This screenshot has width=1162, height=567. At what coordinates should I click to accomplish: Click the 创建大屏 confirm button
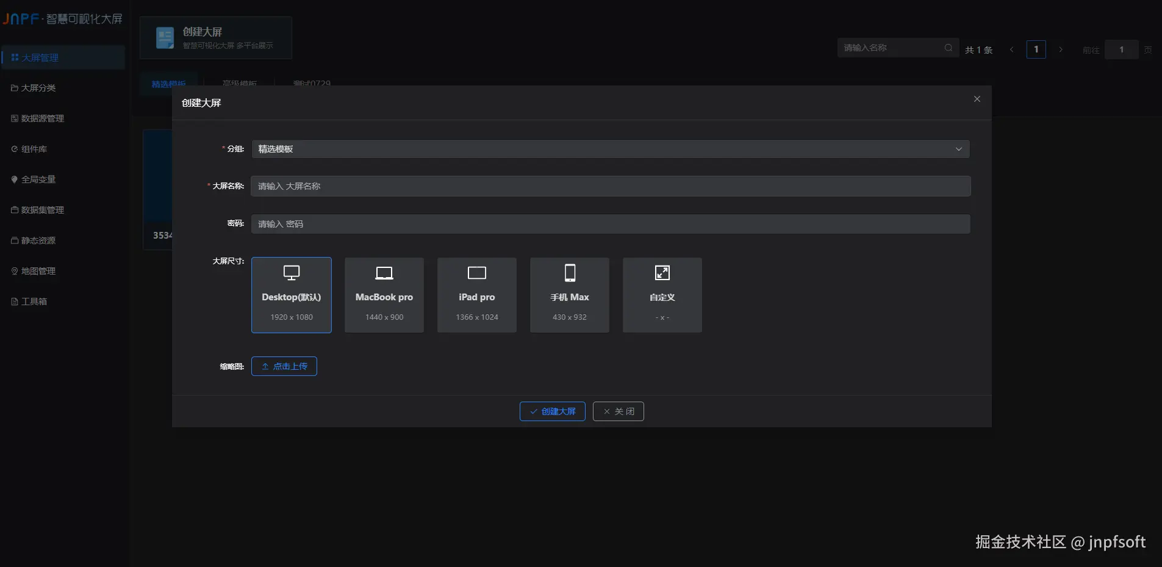point(553,411)
